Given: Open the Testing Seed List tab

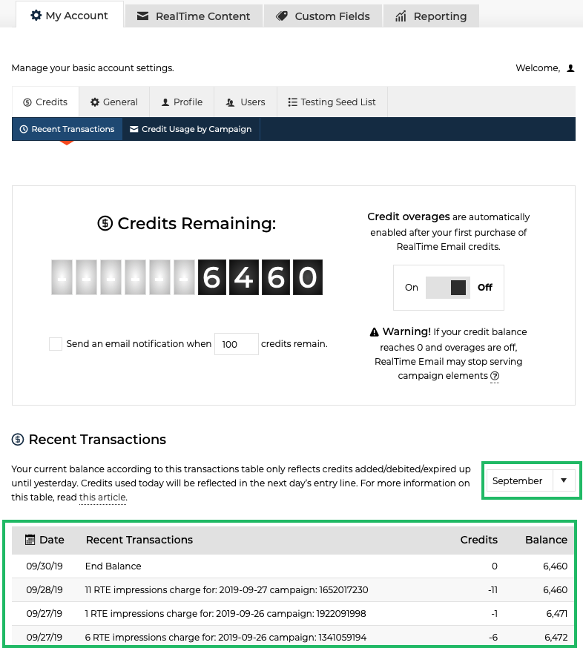Looking at the screenshot, I should click(x=332, y=102).
